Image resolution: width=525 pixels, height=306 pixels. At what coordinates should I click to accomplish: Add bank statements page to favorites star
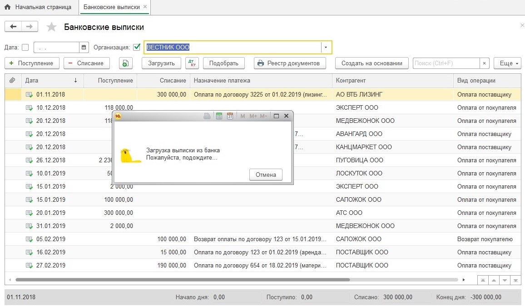52,27
